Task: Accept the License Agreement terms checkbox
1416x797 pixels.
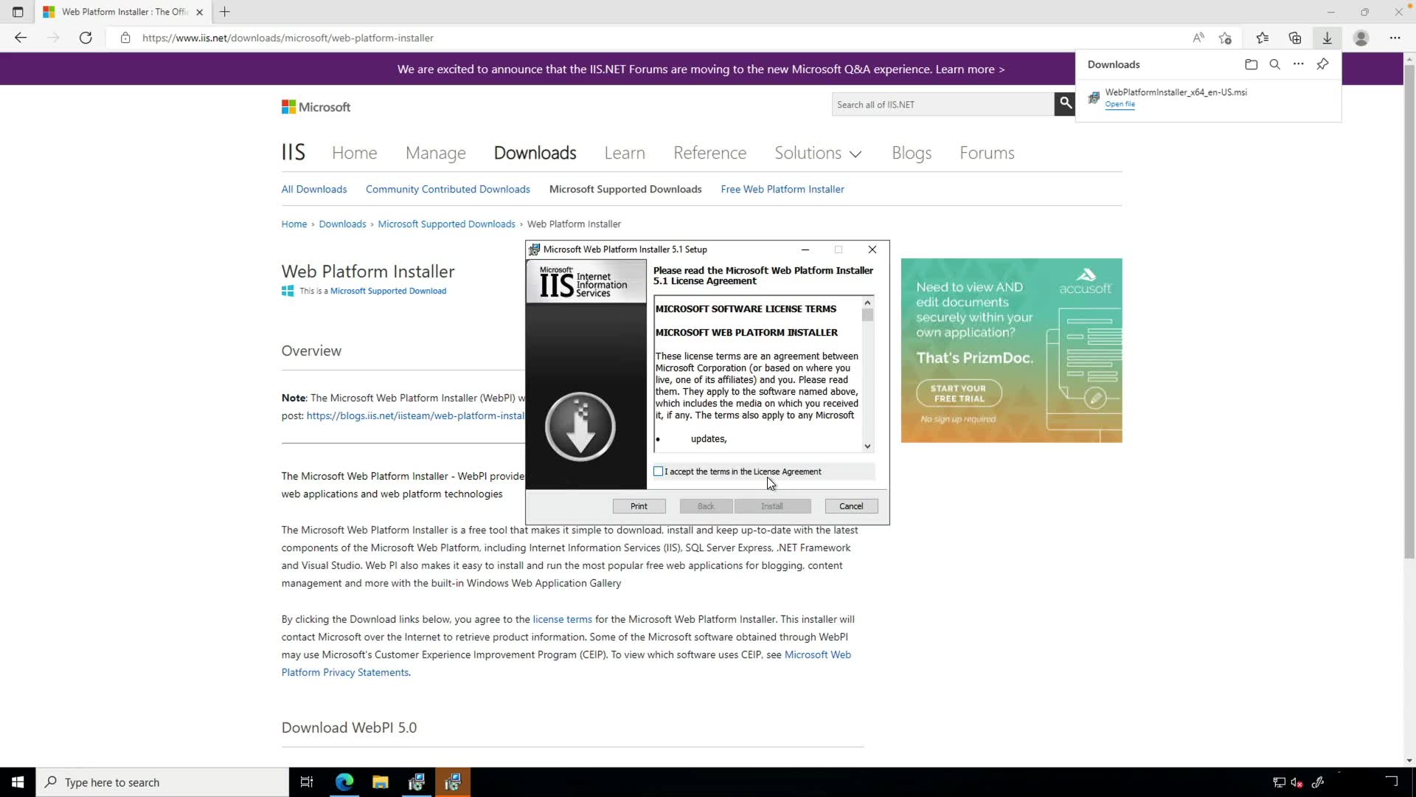Action: coord(659,472)
